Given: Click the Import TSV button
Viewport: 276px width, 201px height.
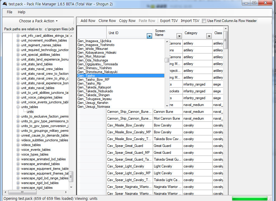Looking at the screenshot, I should click(190, 21).
